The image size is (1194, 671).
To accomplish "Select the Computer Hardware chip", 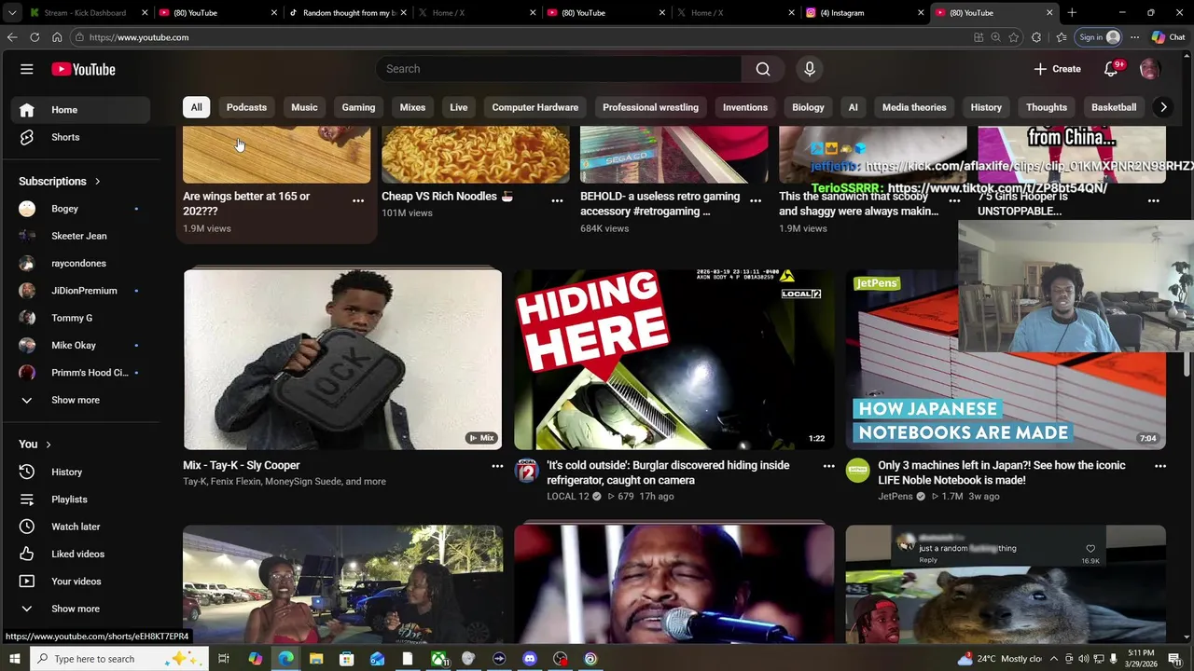I will (x=535, y=107).
